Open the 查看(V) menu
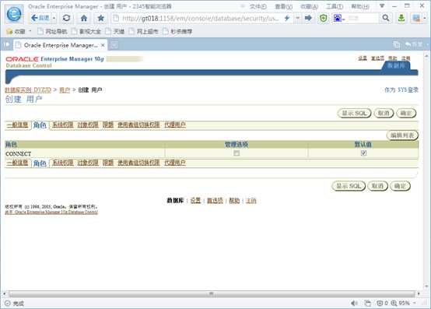The height and width of the screenshot is (309, 431). [x=283, y=6]
